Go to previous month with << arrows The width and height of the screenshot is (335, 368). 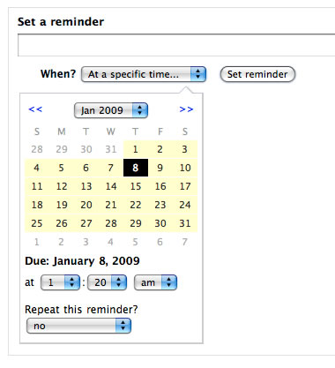click(x=35, y=109)
